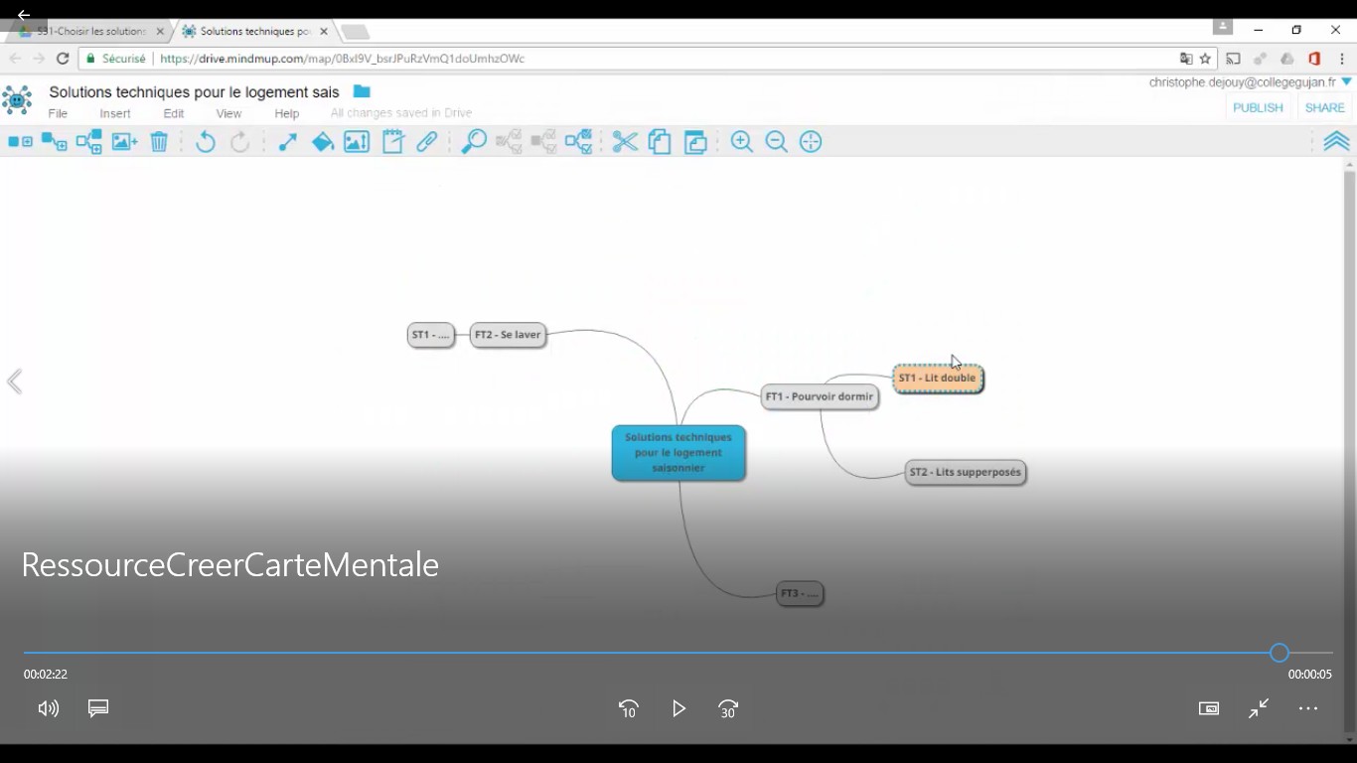Bookmark this page with star icon
1357x763 pixels.
coord(1205,59)
